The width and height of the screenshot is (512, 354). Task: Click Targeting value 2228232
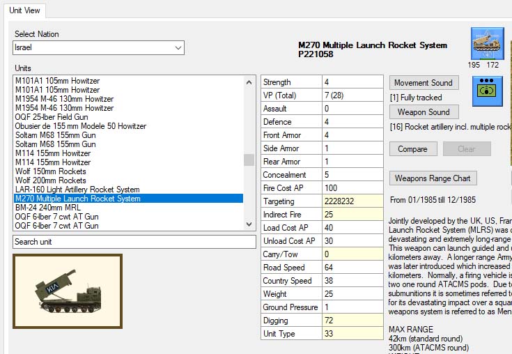point(352,201)
